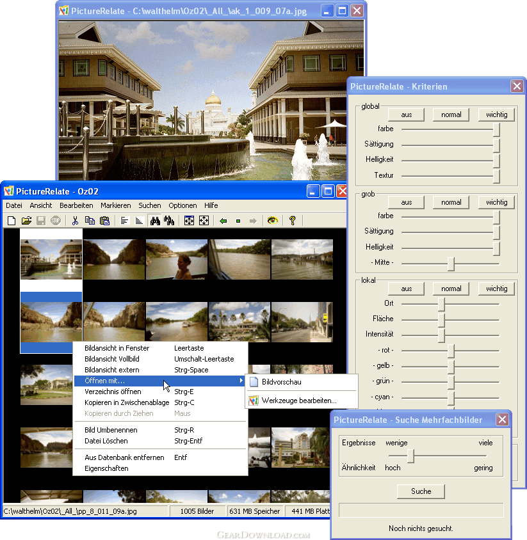Click the single binoculars search icon
527x540 pixels.
point(155,220)
